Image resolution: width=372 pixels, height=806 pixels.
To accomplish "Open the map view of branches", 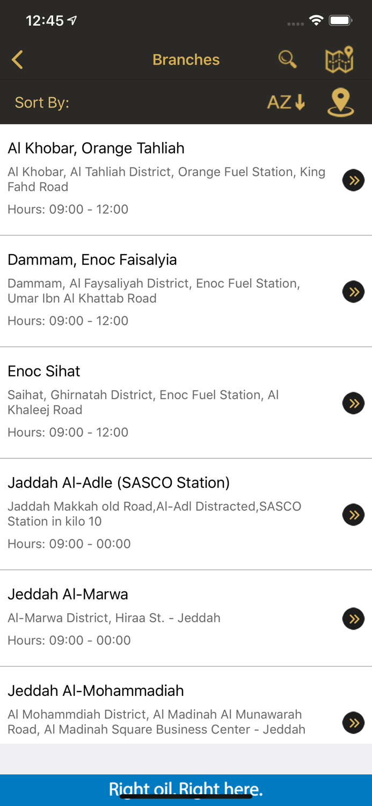I will coord(338,60).
